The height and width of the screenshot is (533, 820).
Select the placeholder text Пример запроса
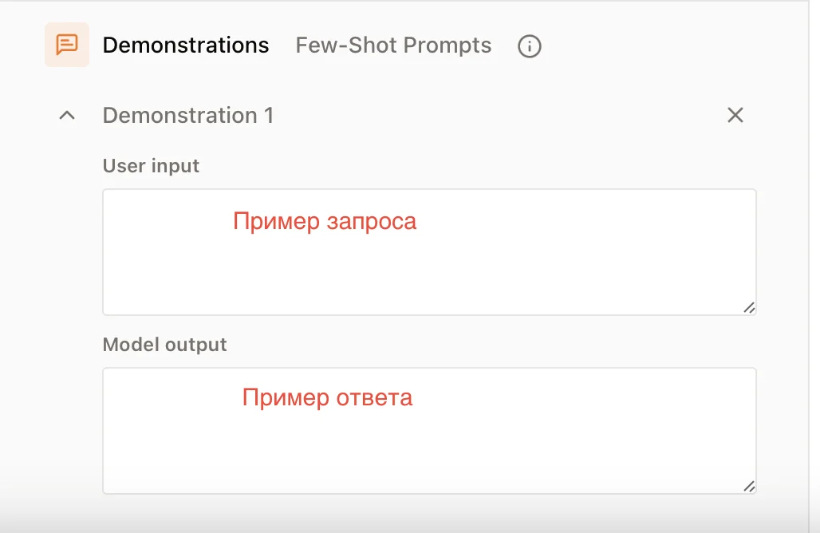pyautogui.click(x=324, y=222)
